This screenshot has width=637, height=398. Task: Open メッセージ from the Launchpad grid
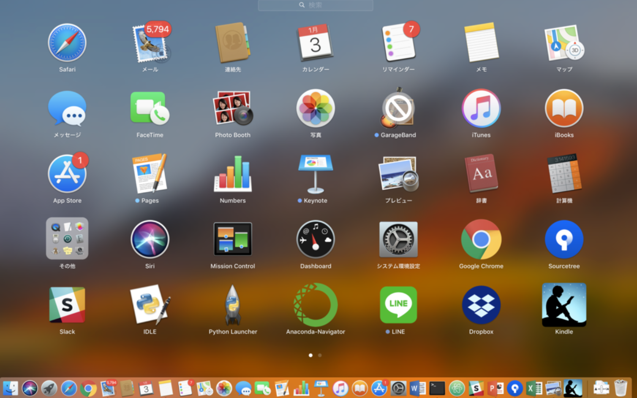click(67, 109)
